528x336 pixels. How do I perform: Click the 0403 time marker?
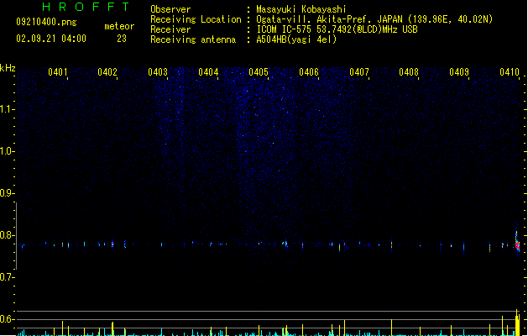click(x=158, y=72)
